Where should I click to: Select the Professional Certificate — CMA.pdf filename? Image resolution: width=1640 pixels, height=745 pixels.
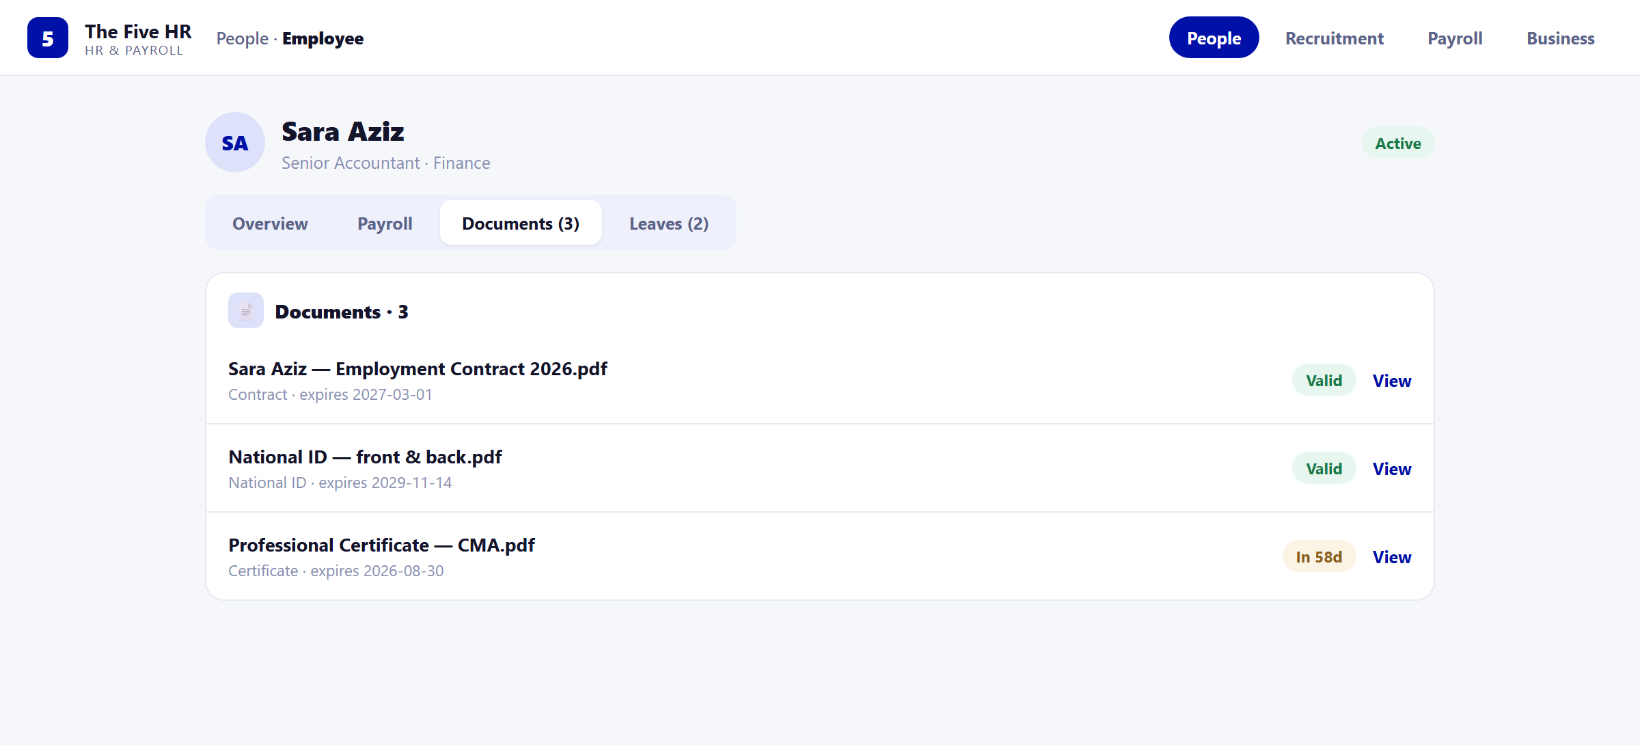point(381,545)
